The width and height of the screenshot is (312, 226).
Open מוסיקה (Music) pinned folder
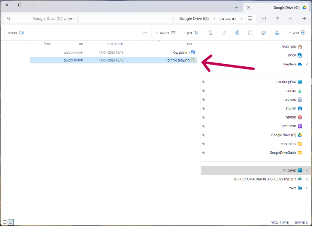tap(294, 117)
